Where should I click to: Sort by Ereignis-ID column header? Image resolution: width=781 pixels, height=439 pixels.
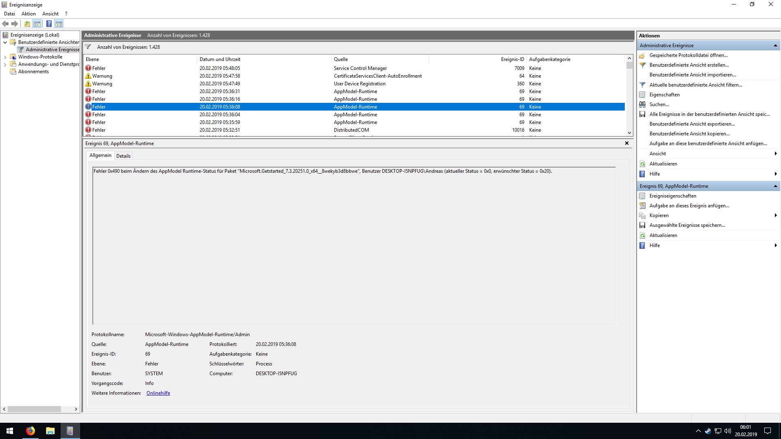click(x=477, y=59)
